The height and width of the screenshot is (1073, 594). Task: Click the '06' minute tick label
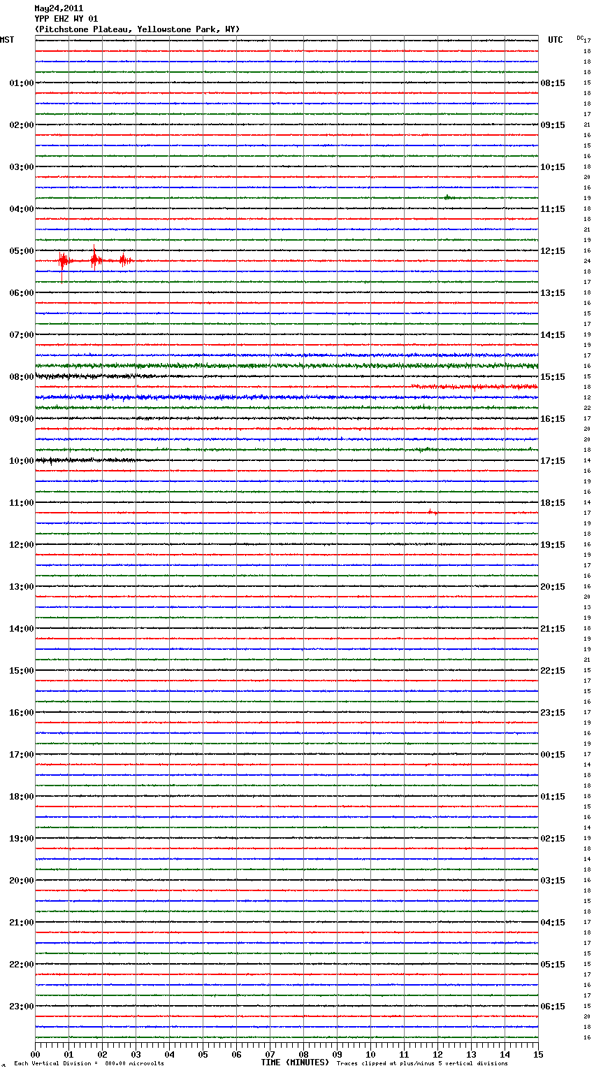(x=236, y=1054)
